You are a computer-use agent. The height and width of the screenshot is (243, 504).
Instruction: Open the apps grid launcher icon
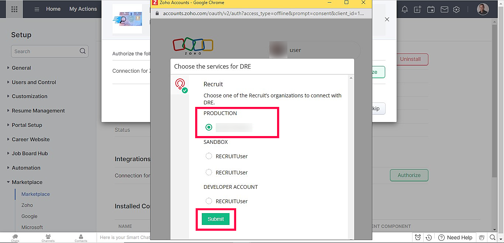coord(14,9)
